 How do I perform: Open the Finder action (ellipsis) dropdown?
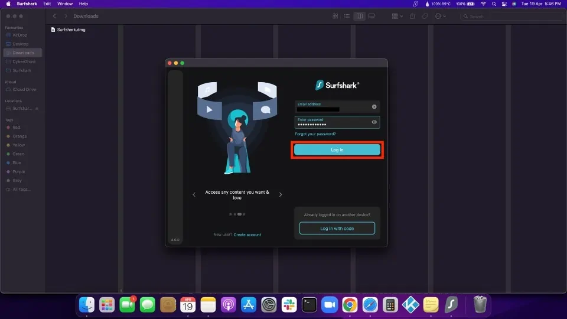coord(440,17)
